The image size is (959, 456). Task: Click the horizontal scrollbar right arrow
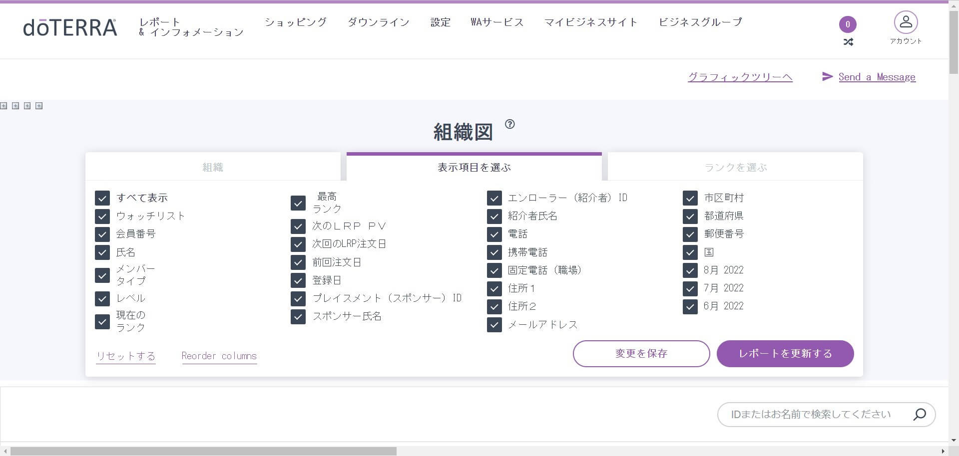943,452
